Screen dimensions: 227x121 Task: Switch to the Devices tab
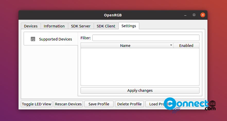pos(31,26)
